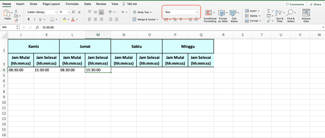Screen dimensions: 325x138
Task: Switch to the Review tab
Action: (x=101, y=4)
